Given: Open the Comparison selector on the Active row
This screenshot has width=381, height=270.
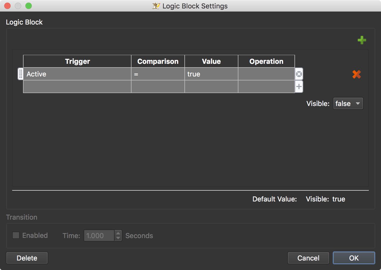Looking at the screenshot, I should tap(158, 74).
